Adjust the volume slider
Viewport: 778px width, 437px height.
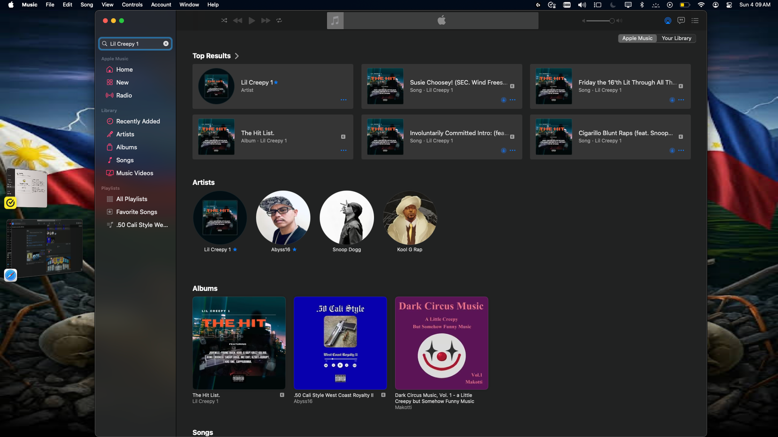612,21
